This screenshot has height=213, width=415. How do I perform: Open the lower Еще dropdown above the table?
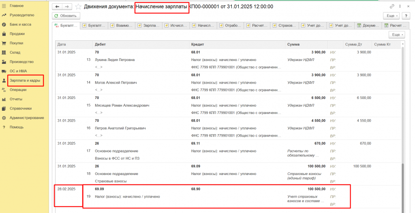point(396,35)
